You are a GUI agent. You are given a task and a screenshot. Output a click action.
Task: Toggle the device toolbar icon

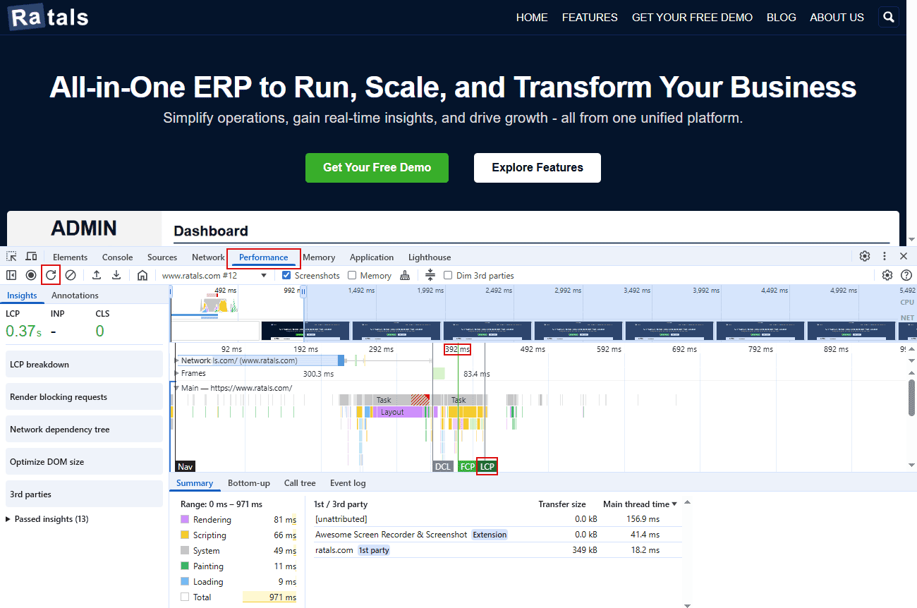pos(30,256)
